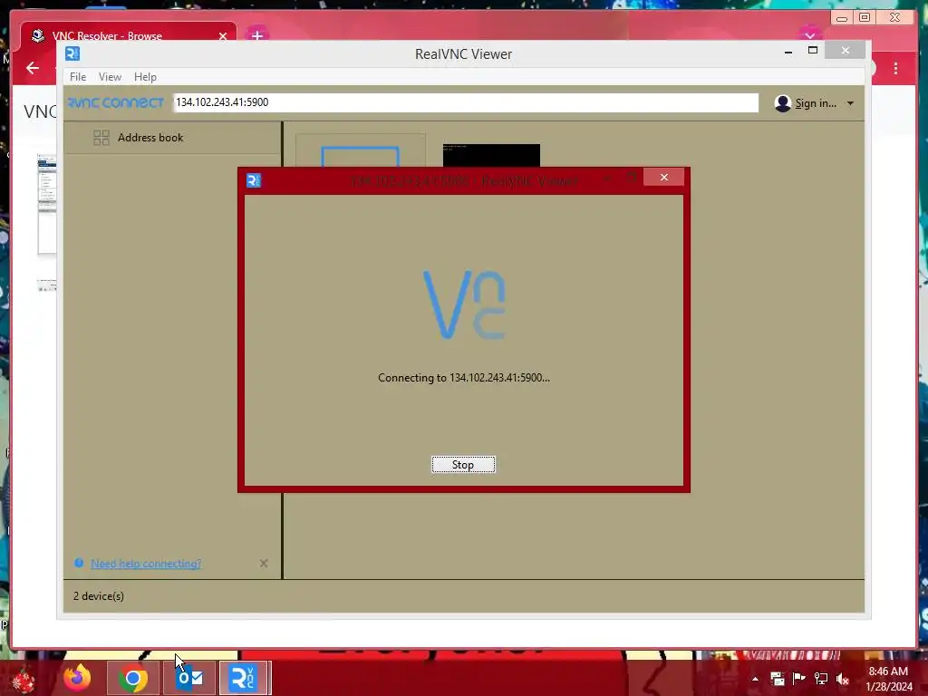Click the connecting dialog's title bar icon
The height and width of the screenshot is (696, 928).
click(254, 180)
